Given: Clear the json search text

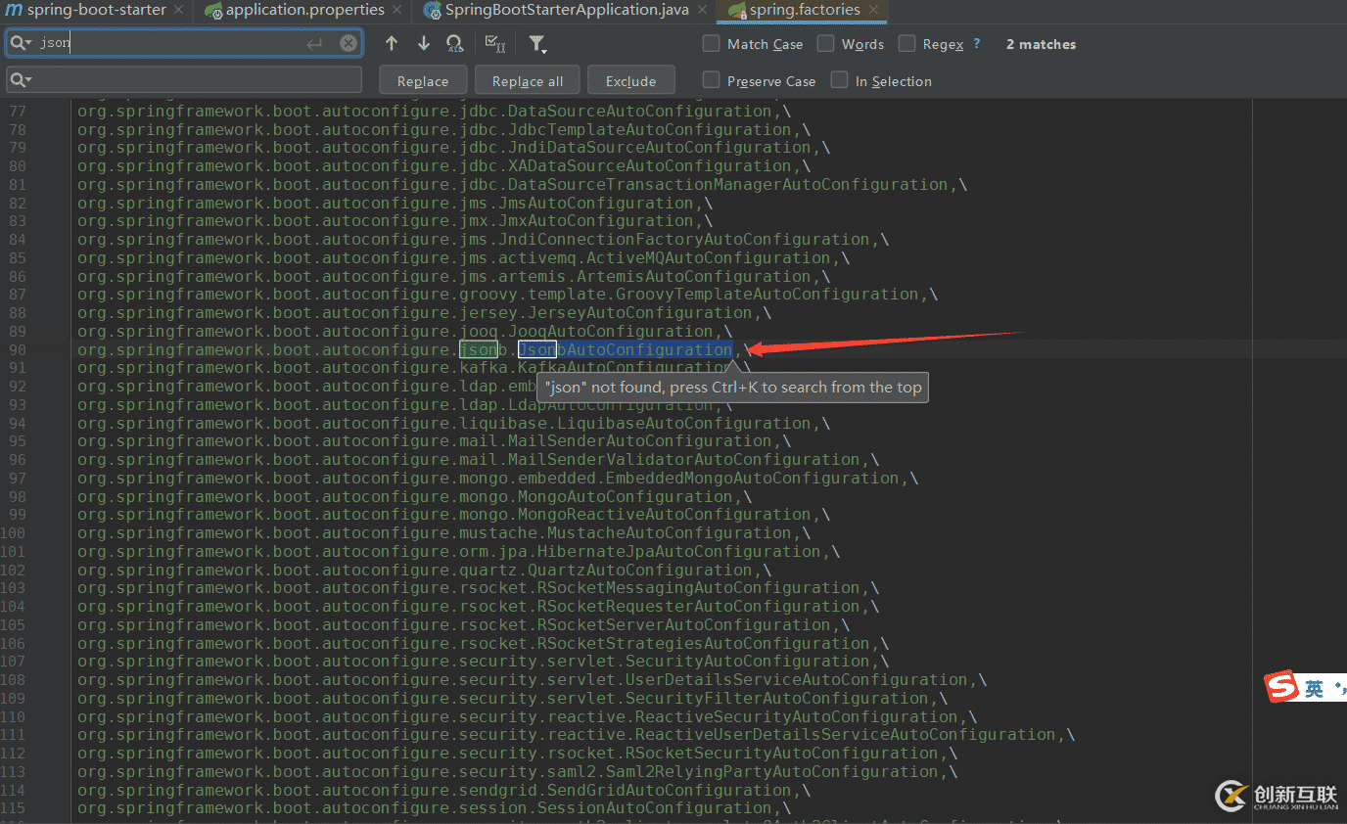Looking at the screenshot, I should [x=348, y=43].
